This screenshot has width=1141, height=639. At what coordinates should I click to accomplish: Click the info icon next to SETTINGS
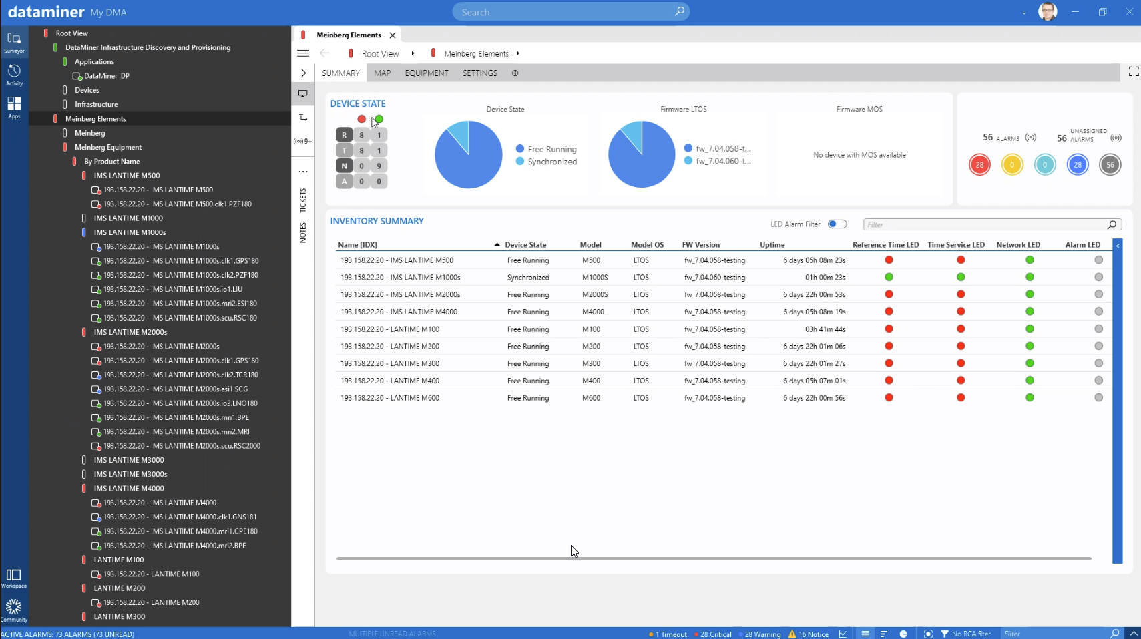(515, 73)
